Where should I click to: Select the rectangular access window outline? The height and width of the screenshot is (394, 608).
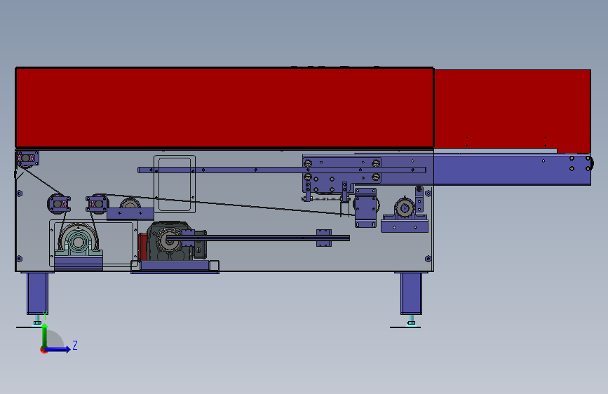[x=175, y=184]
